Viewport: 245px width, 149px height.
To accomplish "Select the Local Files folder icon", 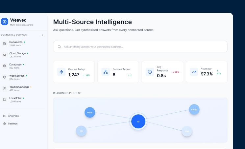I will pyautogui.click(x=5, y=100).
